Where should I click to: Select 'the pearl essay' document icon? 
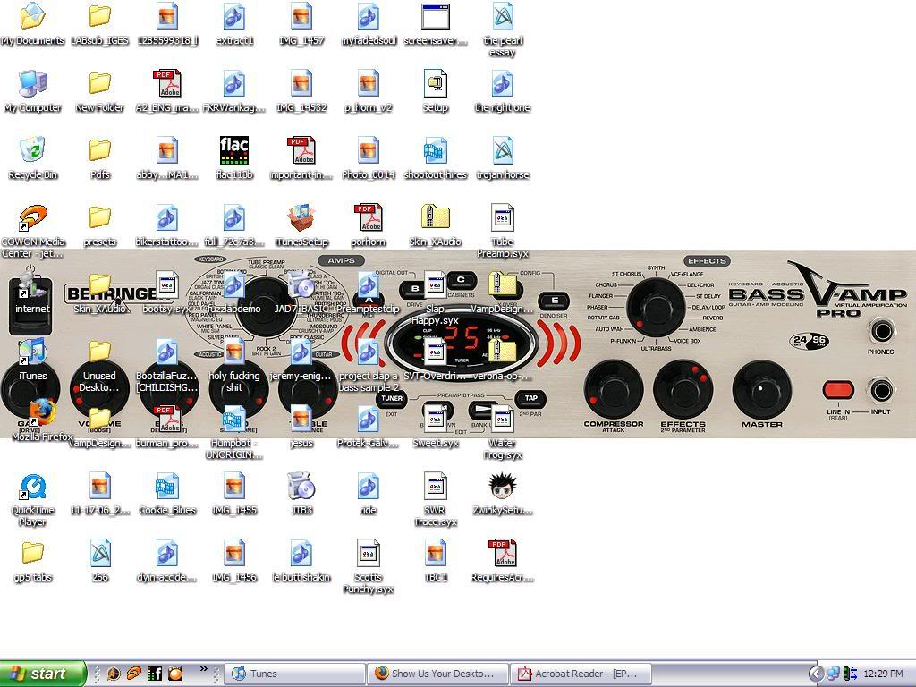(x=503, y=16)
